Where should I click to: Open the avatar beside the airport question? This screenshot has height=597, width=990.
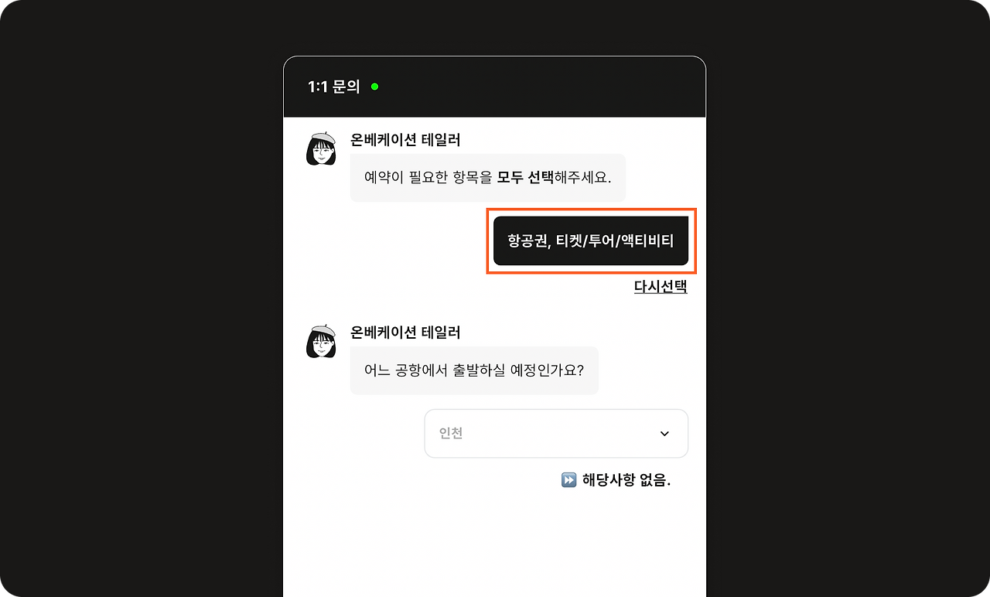point(321,341)
